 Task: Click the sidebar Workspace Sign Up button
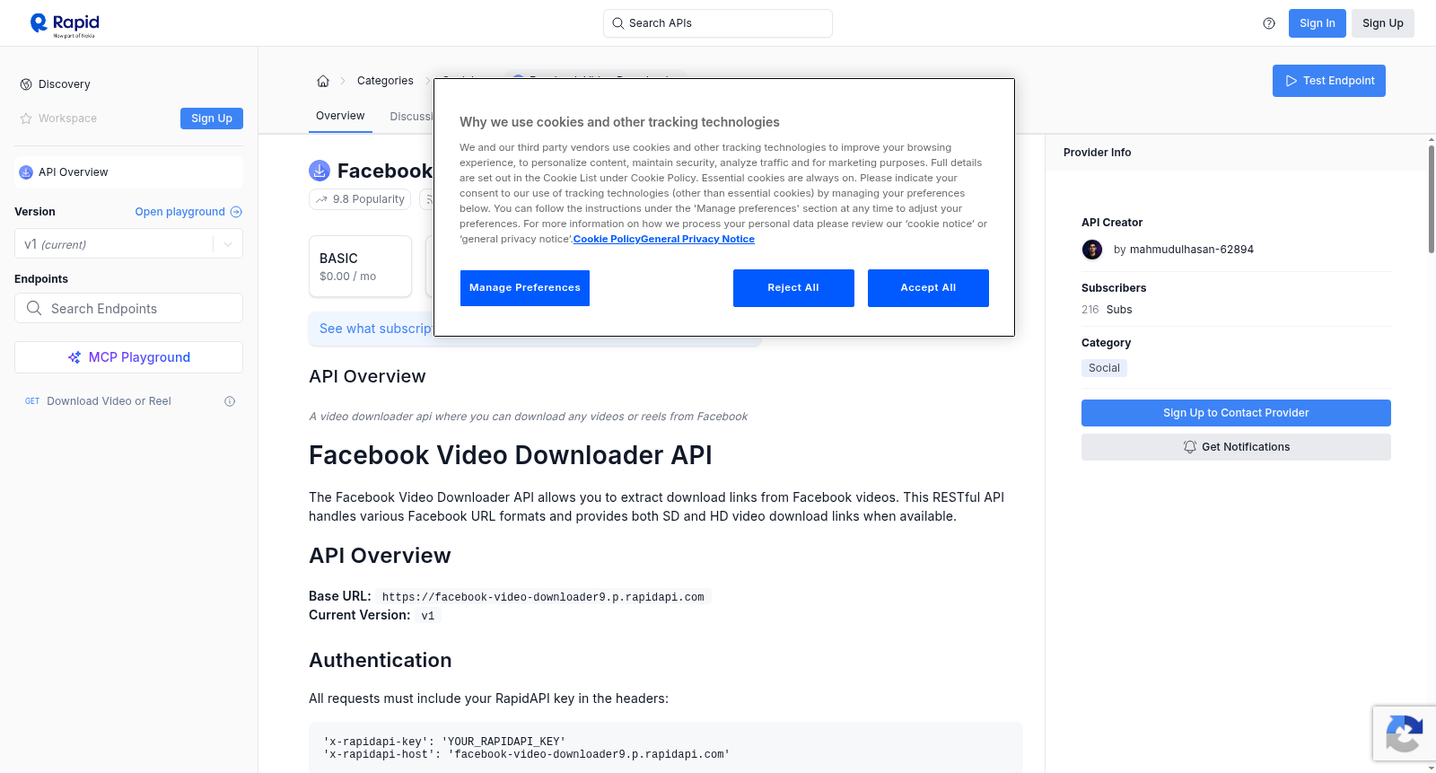pos(212,119)
